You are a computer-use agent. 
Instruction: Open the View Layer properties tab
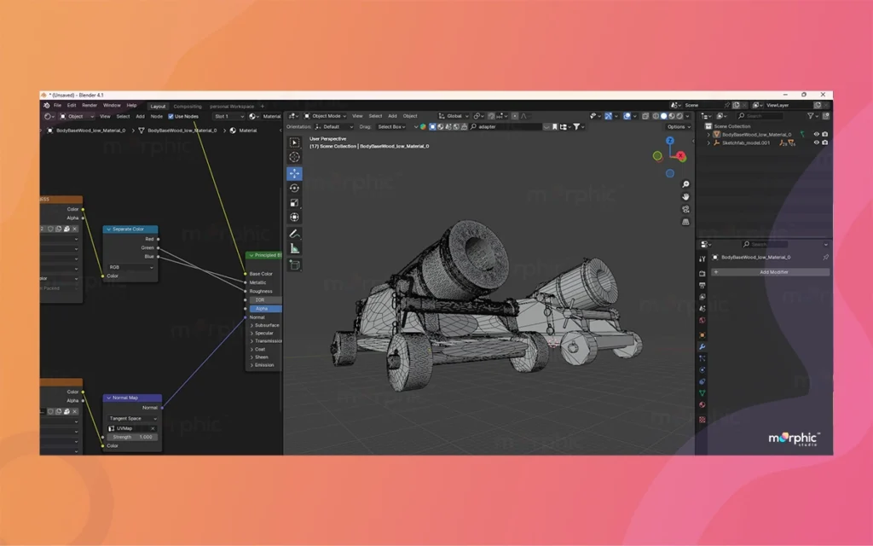pos(702,297)
